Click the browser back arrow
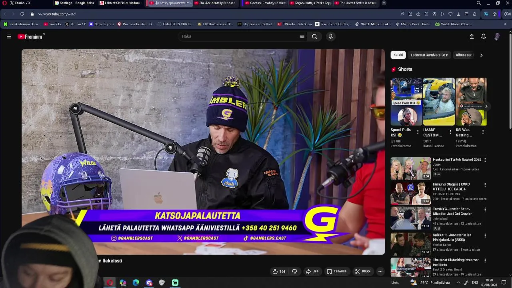This screenshot has height=288, width=512. [5, 14]
